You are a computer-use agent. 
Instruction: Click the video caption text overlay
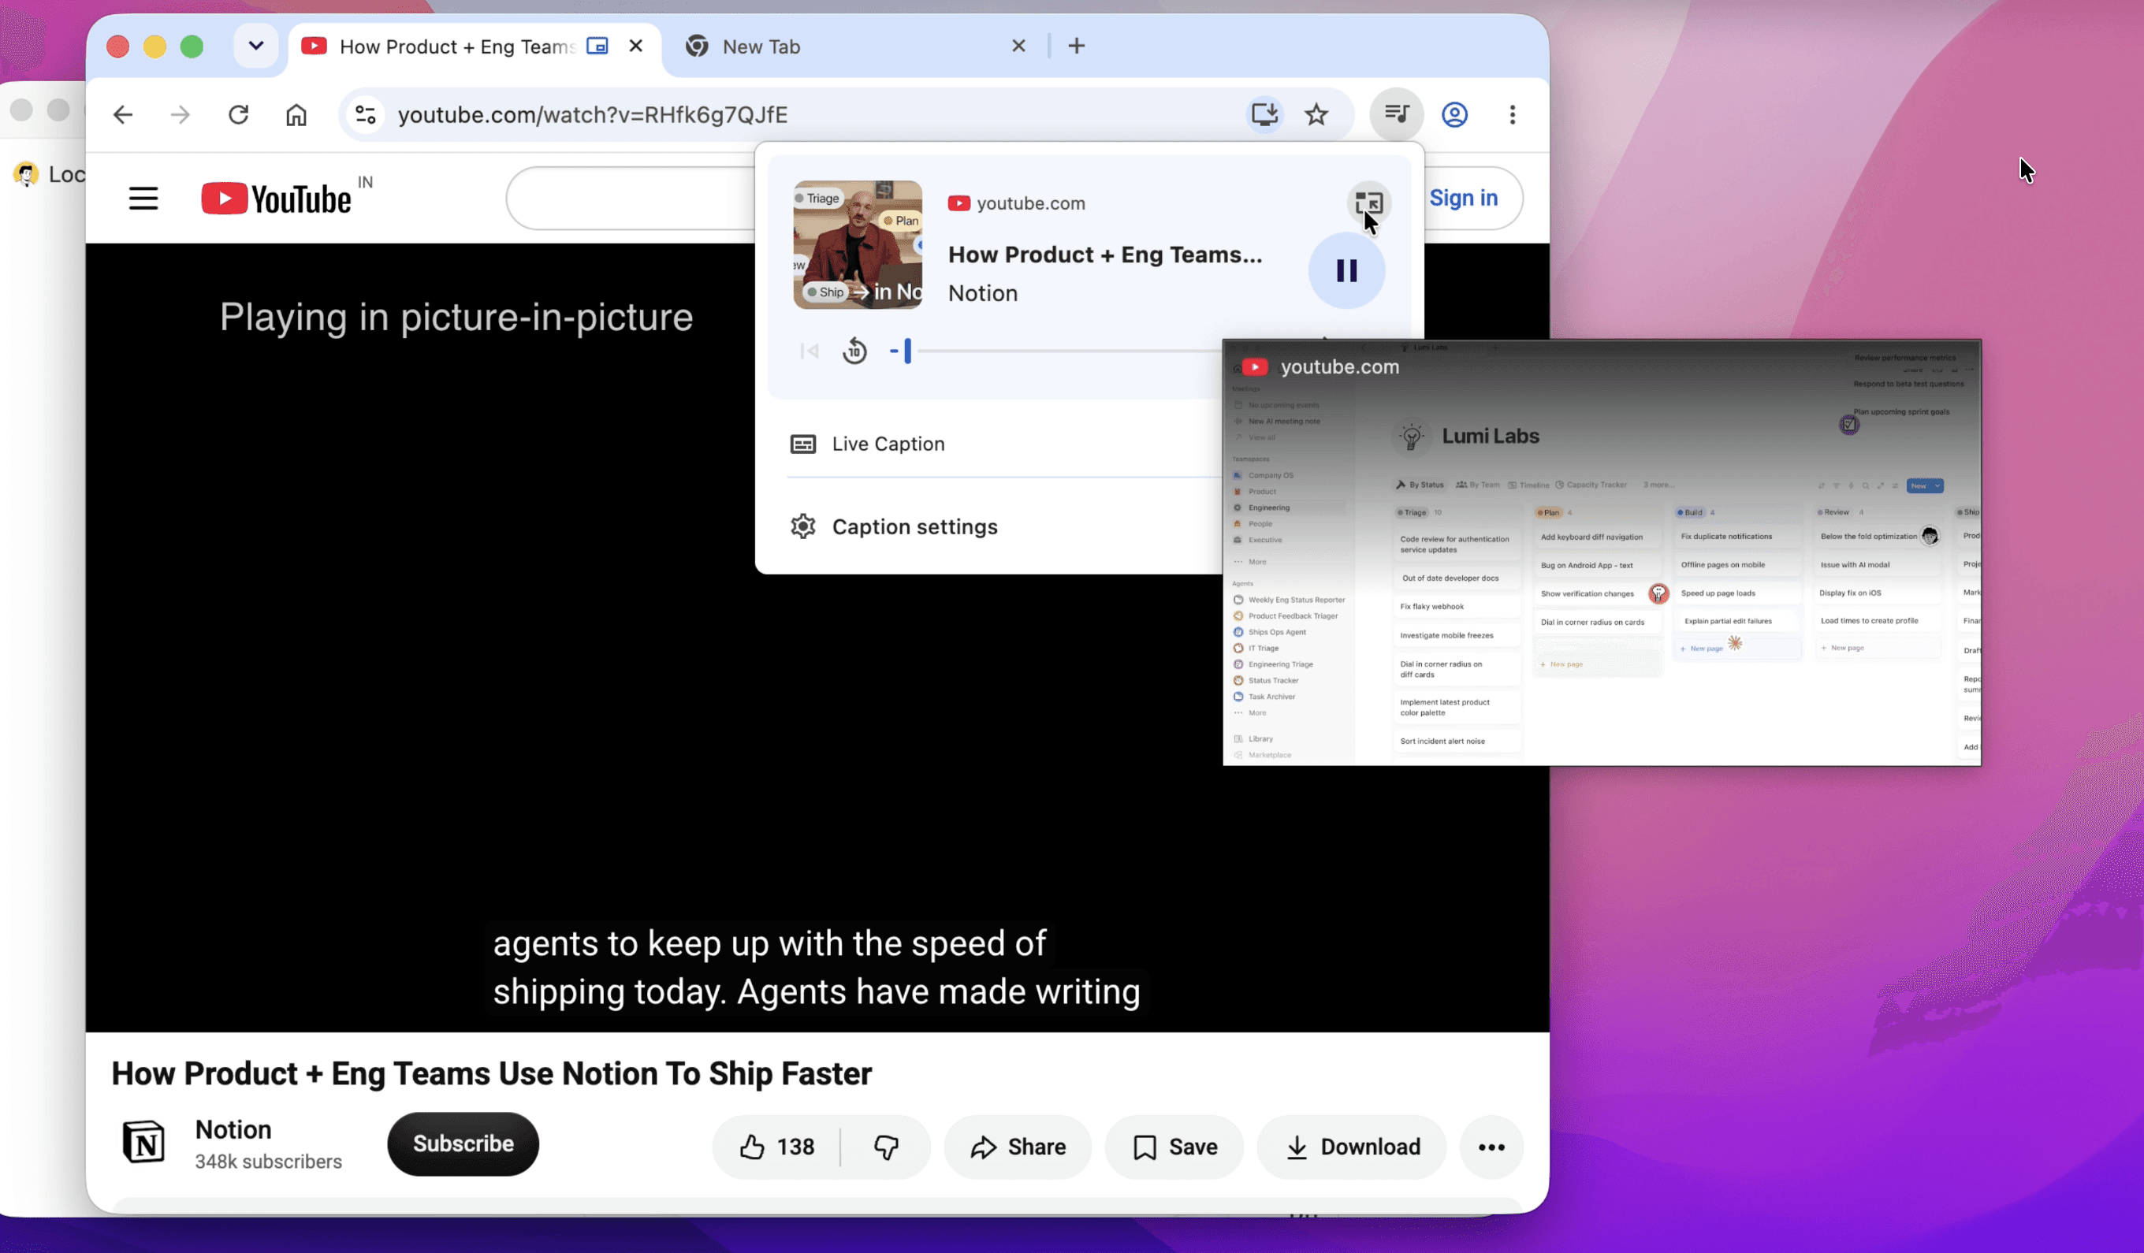point(817,967)
